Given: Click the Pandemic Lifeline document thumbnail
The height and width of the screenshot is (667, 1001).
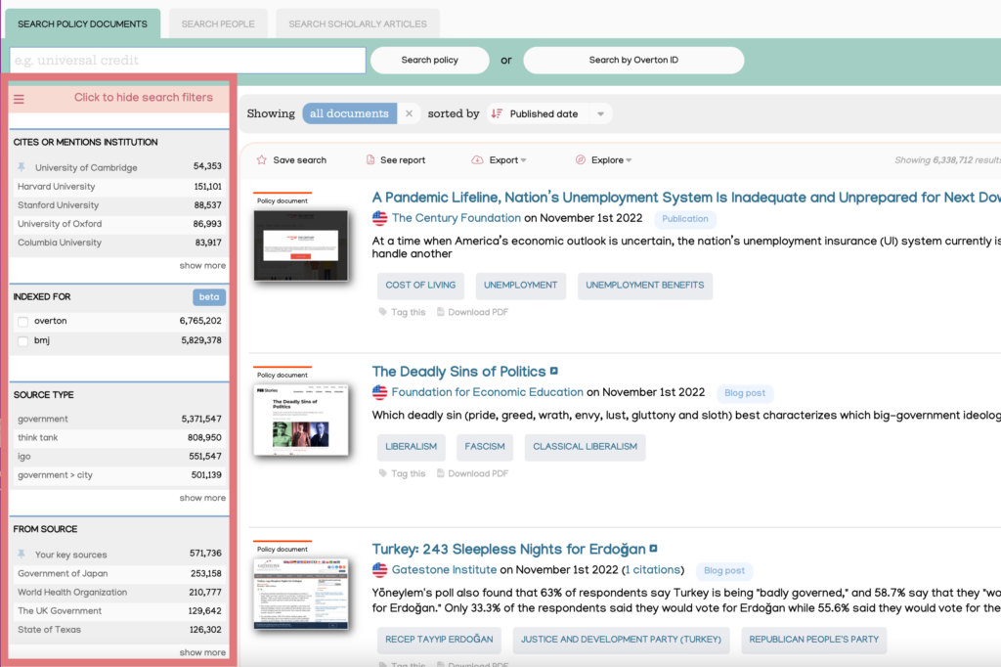Looking at the screenshot, I should point(301,245).
